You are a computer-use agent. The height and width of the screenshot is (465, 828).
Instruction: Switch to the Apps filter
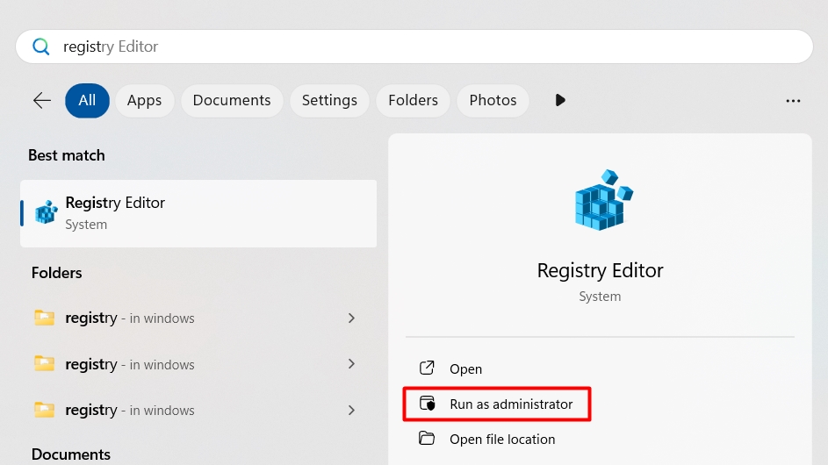(x=144, y=100)
